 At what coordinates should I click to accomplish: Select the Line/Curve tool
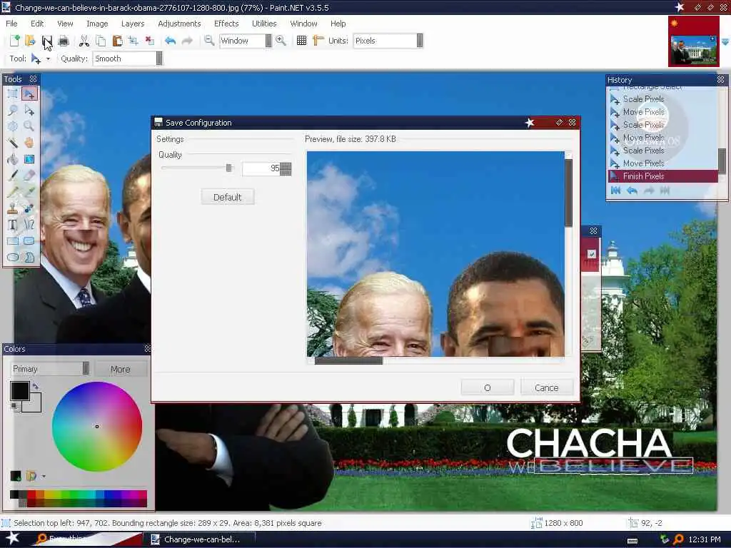tap(29, 225)
